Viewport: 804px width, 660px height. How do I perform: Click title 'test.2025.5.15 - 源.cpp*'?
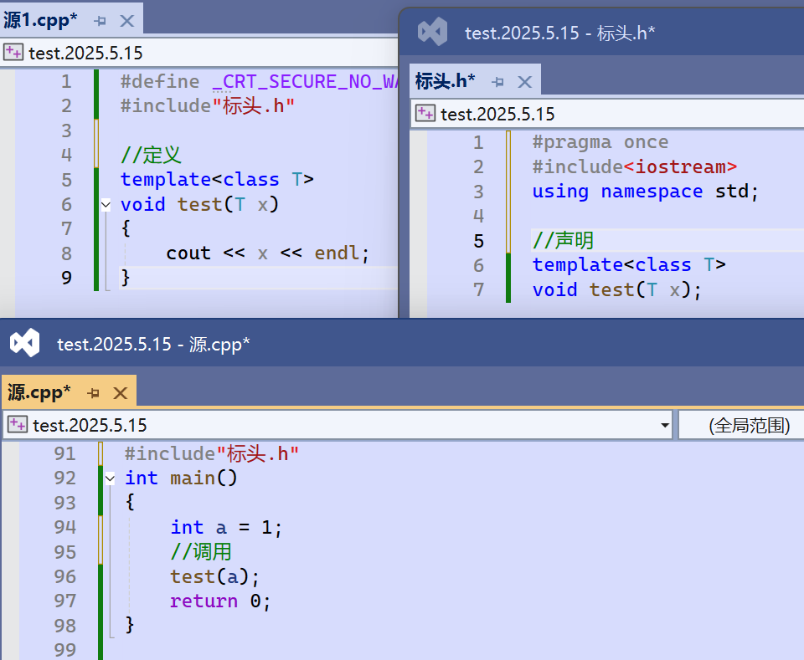pyautogui.click(x=153, y=344)
